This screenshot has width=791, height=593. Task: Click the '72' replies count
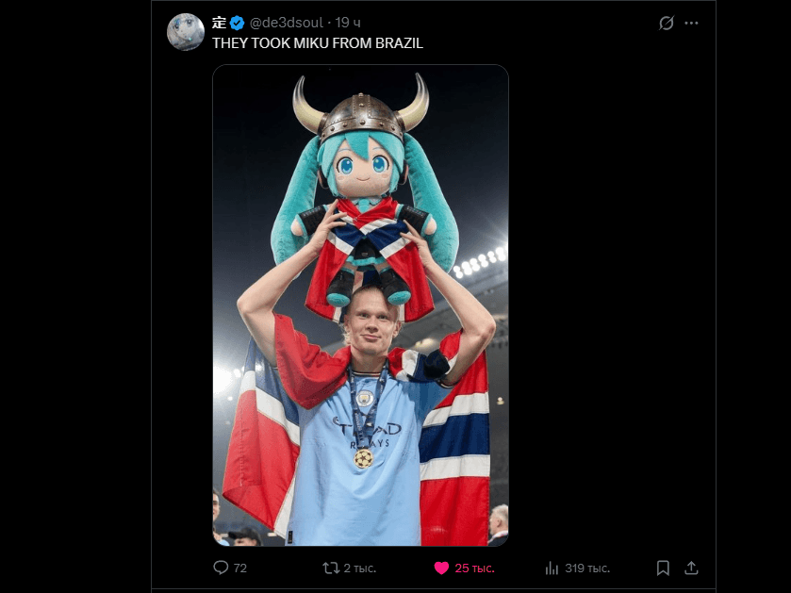(x=240, y=568)
